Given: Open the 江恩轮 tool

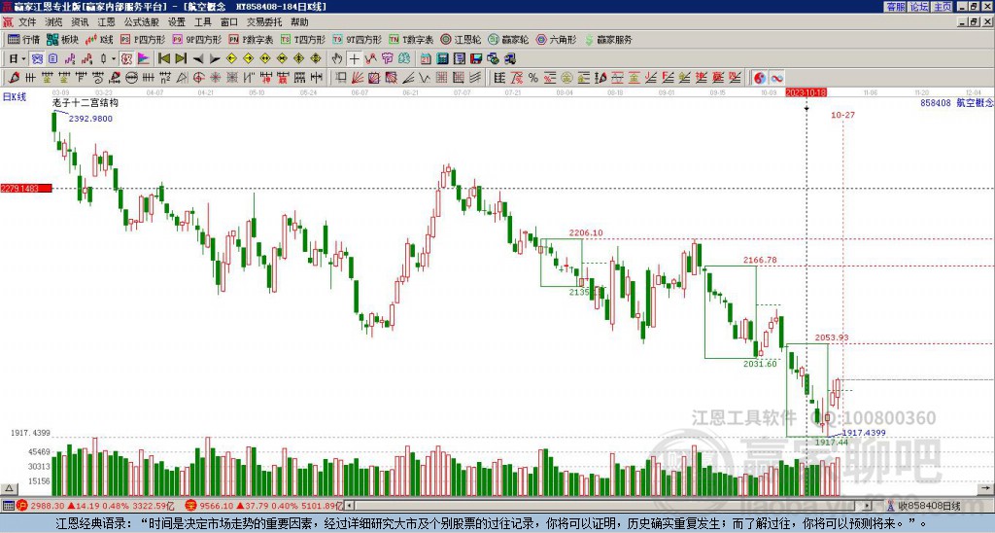Looking at the screenshot, I should point(461,39).
